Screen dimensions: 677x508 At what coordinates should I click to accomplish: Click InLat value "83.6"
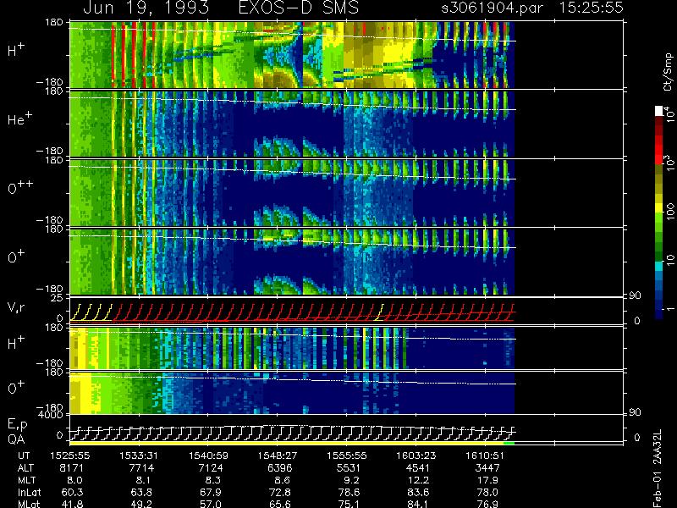[418, 493]
